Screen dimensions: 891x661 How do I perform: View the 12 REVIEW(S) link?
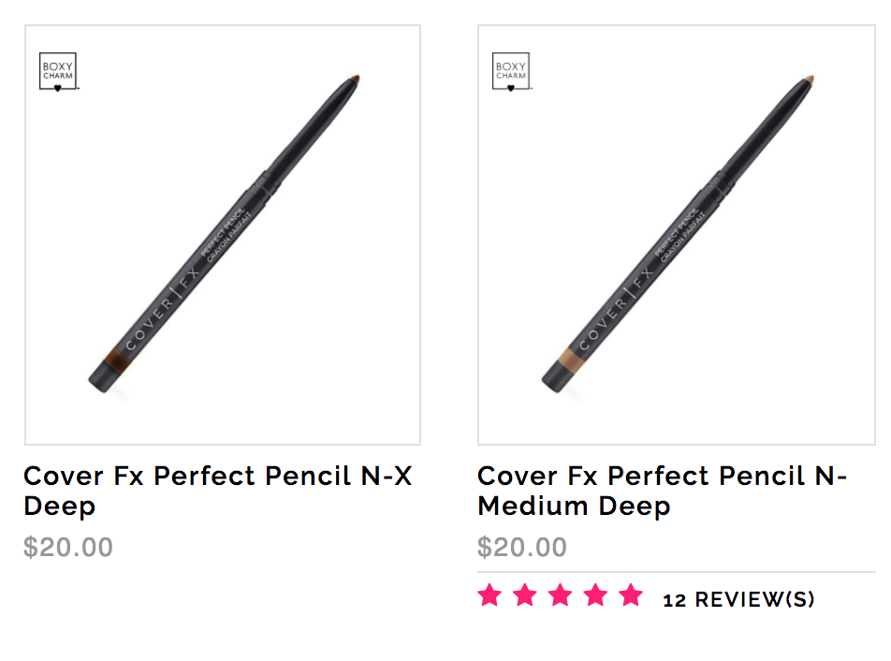(738, 599)
